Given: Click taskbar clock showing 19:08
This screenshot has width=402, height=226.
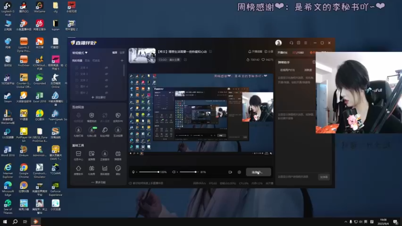Looking at the screenshot, I should [x=383, y=221].
